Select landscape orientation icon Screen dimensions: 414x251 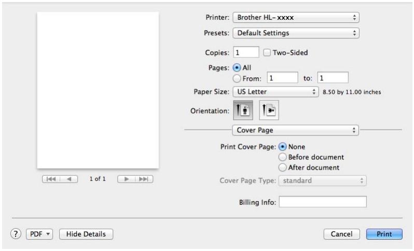point(269,110)
